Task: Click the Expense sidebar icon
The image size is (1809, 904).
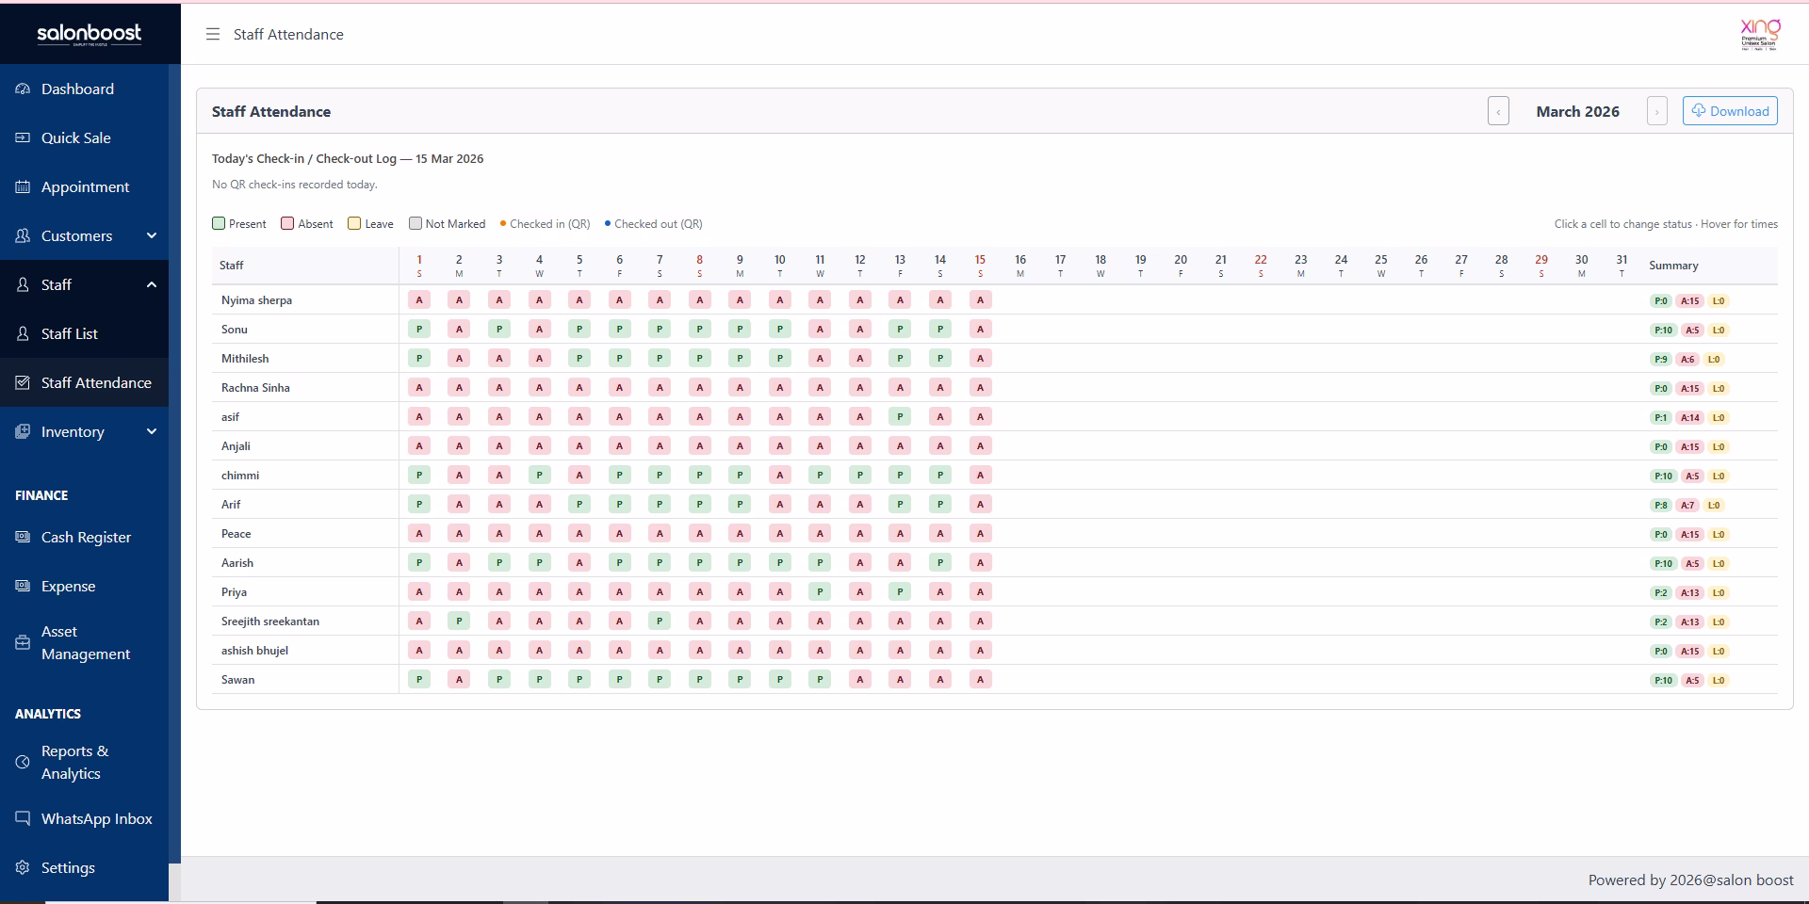Action: pos(23,586)
